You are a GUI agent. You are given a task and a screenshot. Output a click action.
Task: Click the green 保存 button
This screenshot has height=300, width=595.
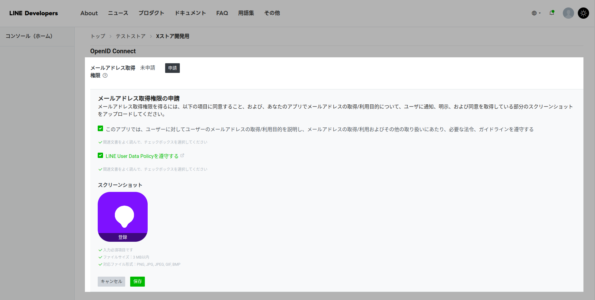[x=137, y=281]
